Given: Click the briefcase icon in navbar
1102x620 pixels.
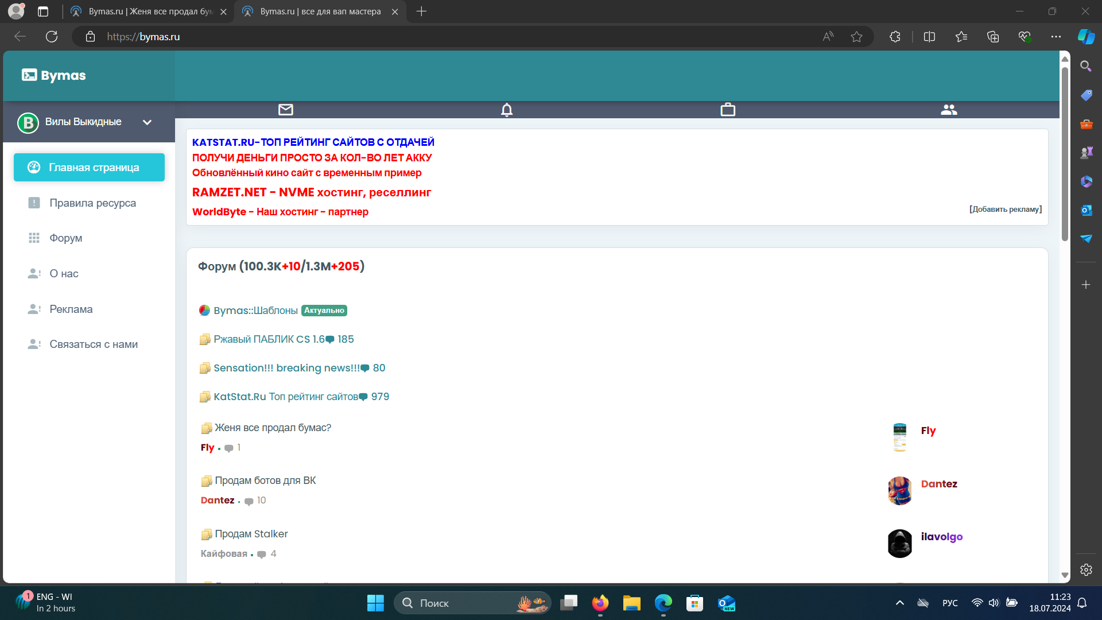Looking at the screenshot, I should (728, 110).
